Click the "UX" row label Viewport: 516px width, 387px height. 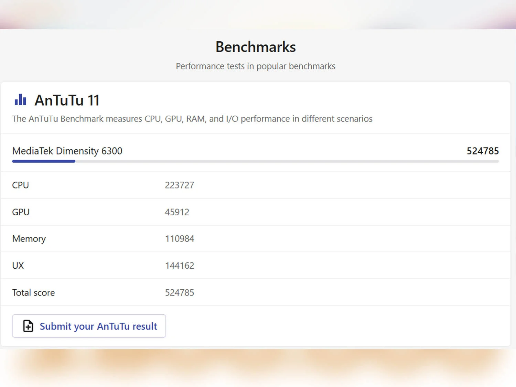click(18, 266)
